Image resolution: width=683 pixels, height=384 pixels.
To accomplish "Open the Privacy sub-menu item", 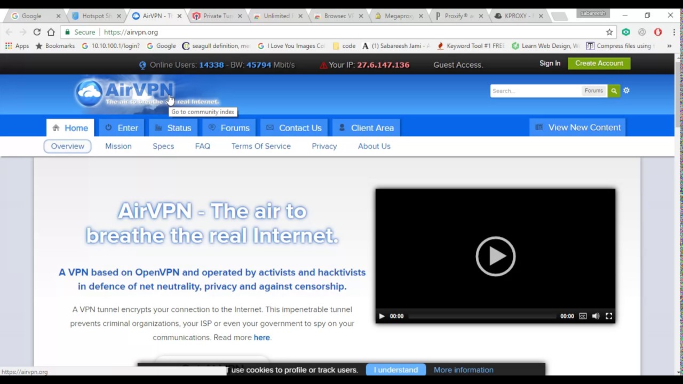I will (324, 146).
